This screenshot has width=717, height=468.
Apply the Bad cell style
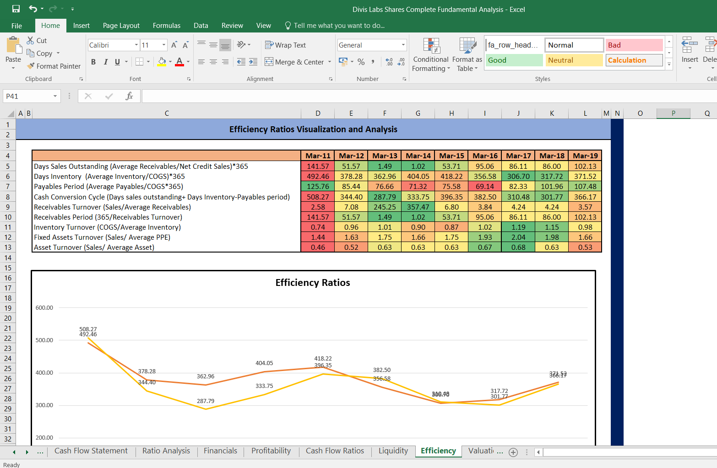[x=634, y=45]
